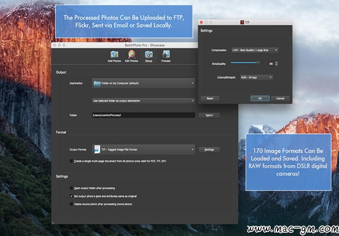Image resolution: width=339 pixels, height=236 pixels.
Task: Click the BatchPhoto Pro window title bar
Action: click(125, 45)
